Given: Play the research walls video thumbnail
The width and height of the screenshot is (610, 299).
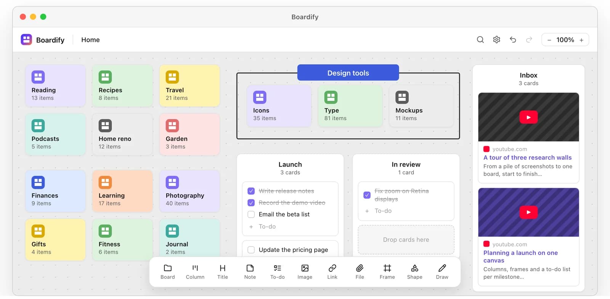Looking at the screenshot, I should [528, 117].
